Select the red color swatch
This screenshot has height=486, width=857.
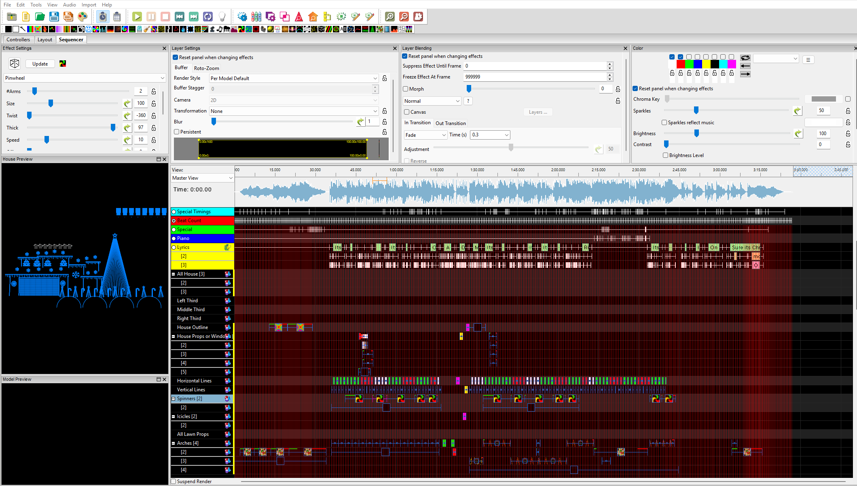click(680, 64)
